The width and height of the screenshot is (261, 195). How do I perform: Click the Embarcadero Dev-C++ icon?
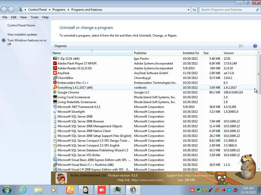55,83
